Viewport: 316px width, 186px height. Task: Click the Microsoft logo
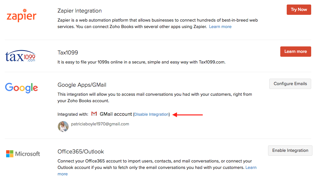point(23,154)
